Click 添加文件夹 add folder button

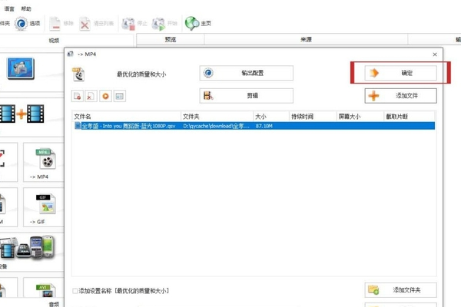point(400,290)
